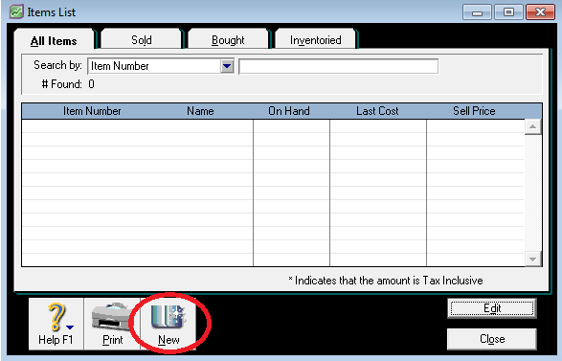Click the Sell Price column header

pos(474,111)
